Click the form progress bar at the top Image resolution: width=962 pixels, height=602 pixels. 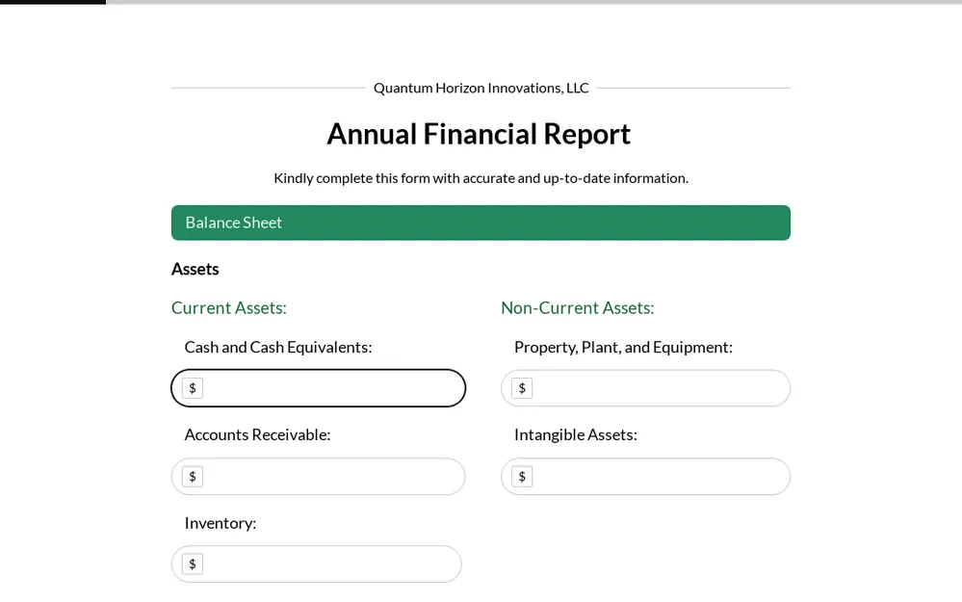[481, 2]
